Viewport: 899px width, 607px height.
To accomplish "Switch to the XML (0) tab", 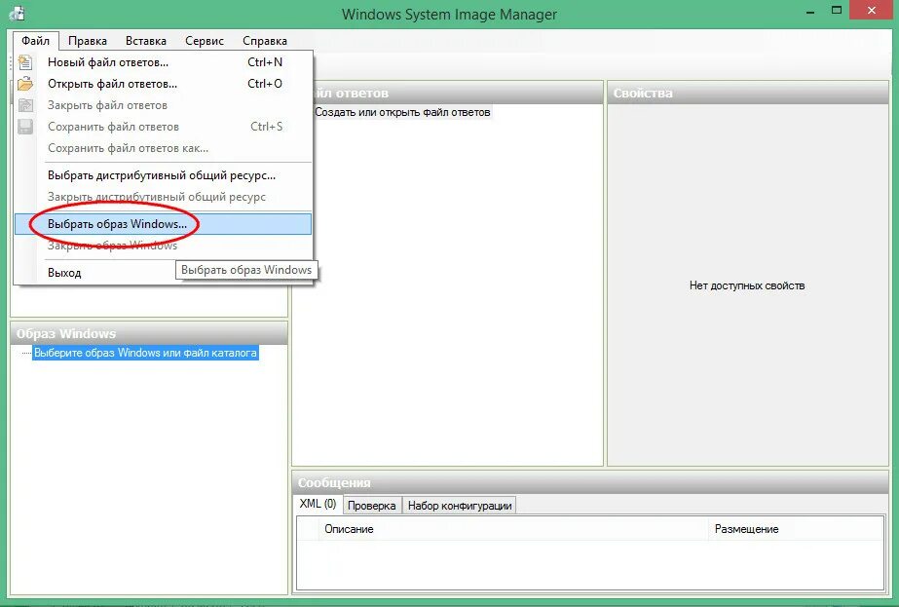I will point(318,504).
